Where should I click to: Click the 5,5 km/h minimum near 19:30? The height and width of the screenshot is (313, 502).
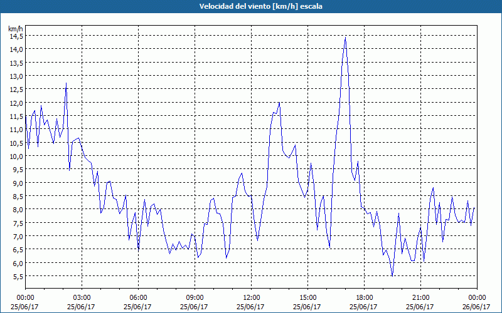tap(393, 275)
